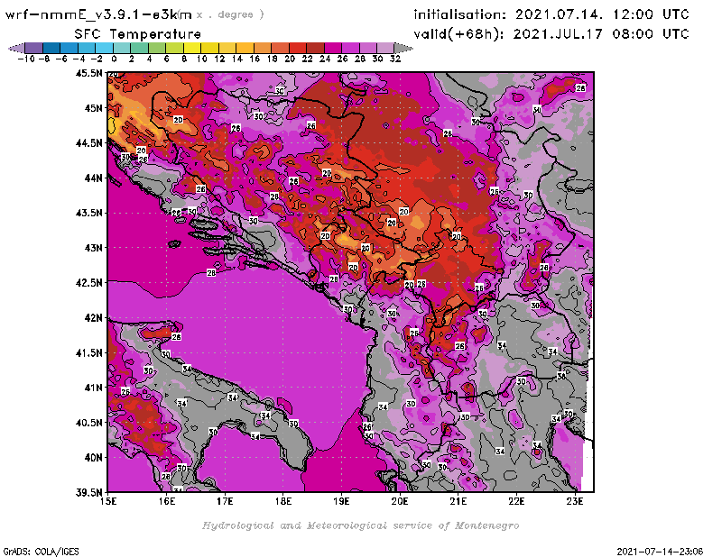
Task: Pick the yellow legend swatch between 8 and 10
Action: (x=192, y=48)
